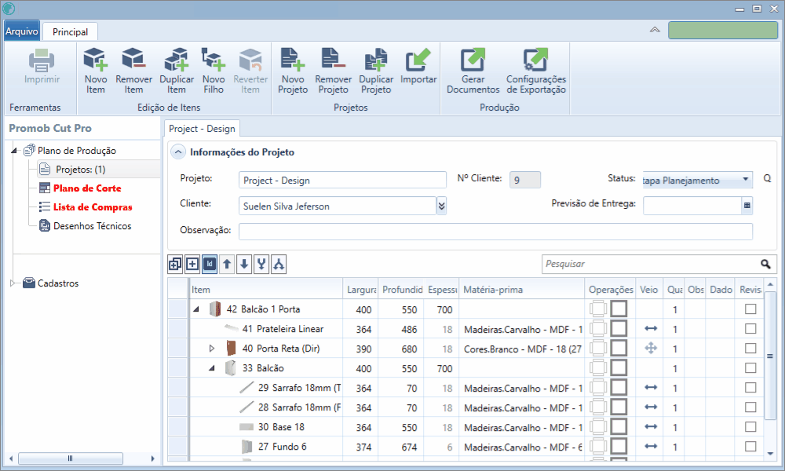Check the Revis box for Porta Reta (Dir)

coord(750,348)
